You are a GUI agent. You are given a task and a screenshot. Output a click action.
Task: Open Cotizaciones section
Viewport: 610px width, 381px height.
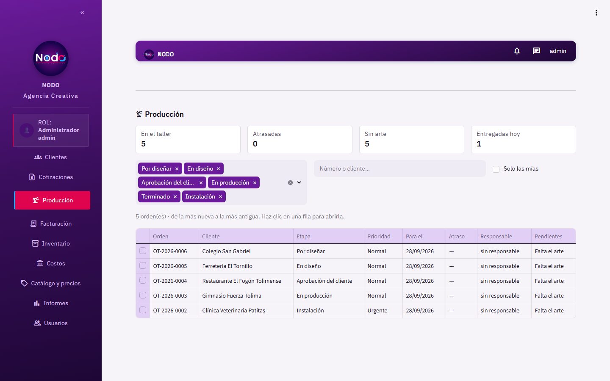point(51,177)
